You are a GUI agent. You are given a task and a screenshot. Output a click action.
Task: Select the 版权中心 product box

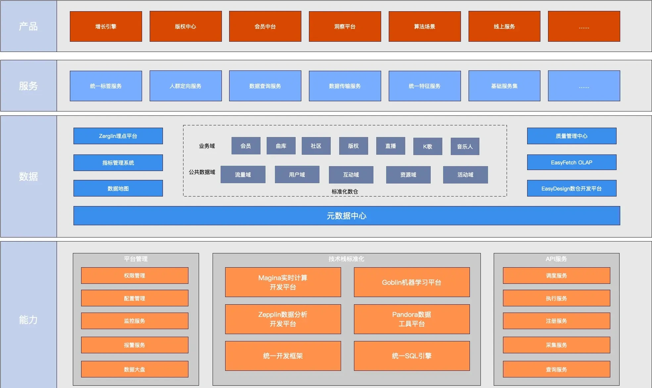(185, 26)
